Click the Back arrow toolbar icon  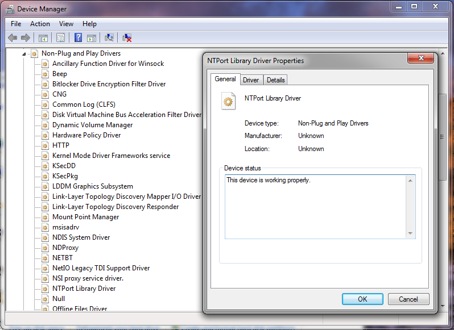13,37
